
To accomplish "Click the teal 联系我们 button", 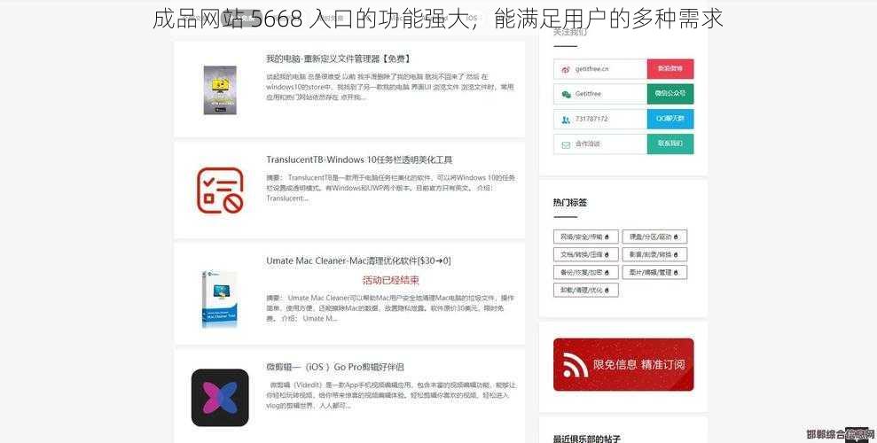I will coord(670,144).
